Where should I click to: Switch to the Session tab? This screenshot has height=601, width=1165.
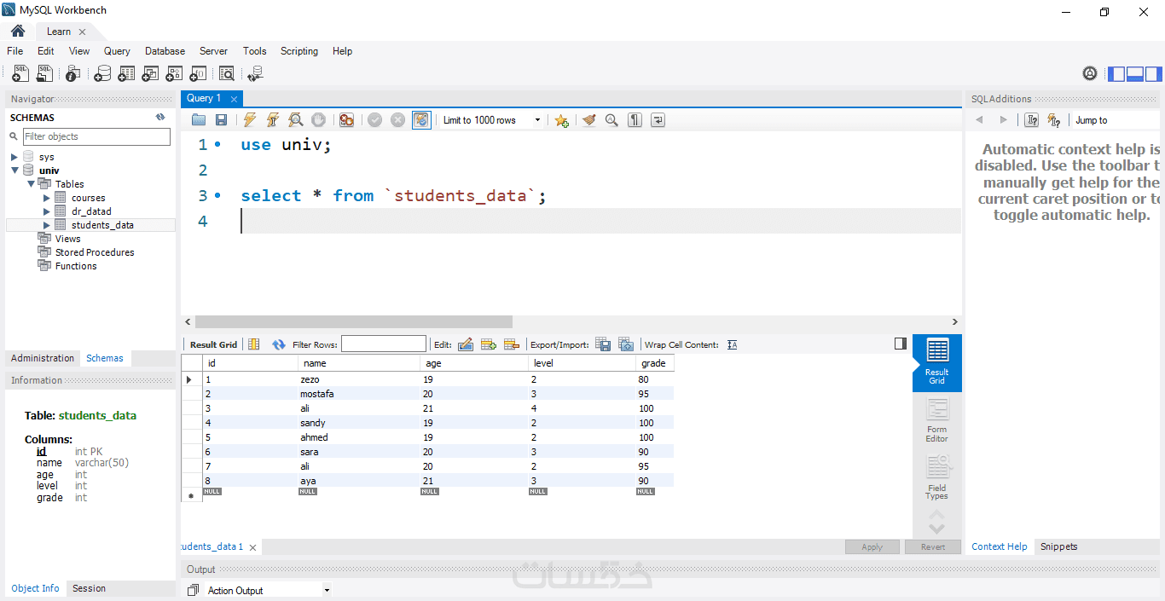pyautogui.click(x=89, y=588)
